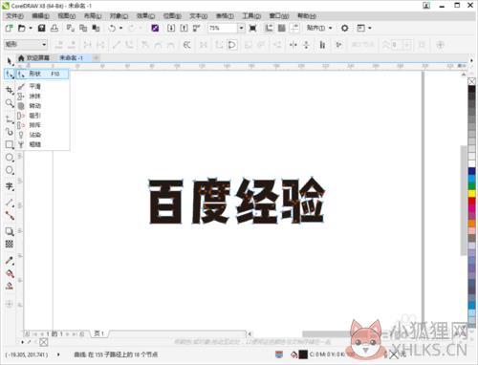Pick the green palette swatch

tap(471, 186)
